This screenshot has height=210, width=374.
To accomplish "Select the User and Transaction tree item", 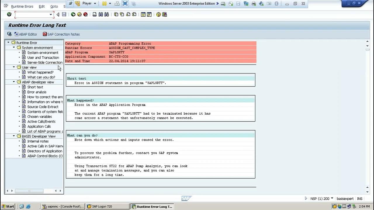I will [43, 57].
